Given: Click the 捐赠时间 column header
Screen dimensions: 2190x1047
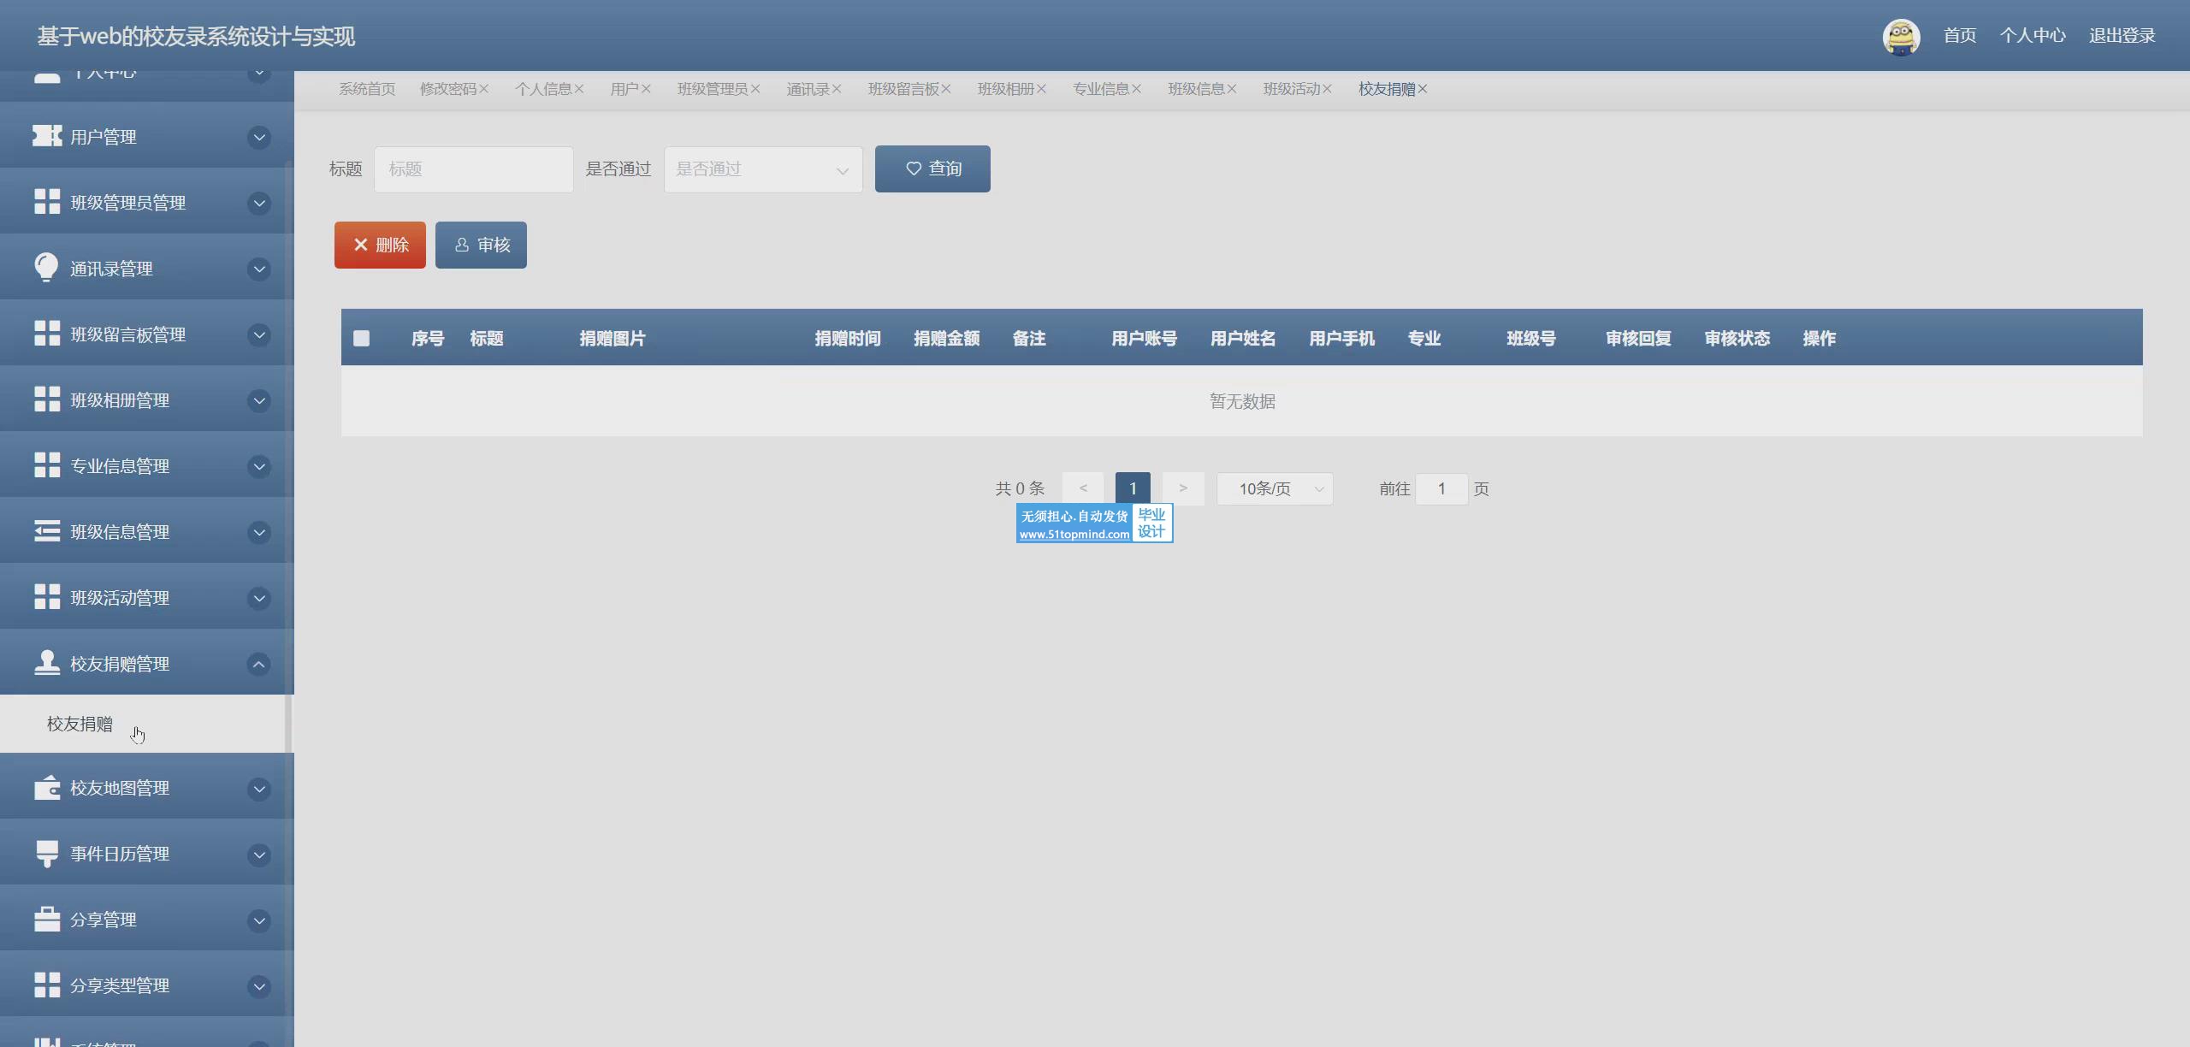Looking at the screenshot, I should click(x=848, y=338).
